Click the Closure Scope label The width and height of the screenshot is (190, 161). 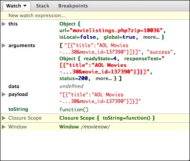pos(25,118)
